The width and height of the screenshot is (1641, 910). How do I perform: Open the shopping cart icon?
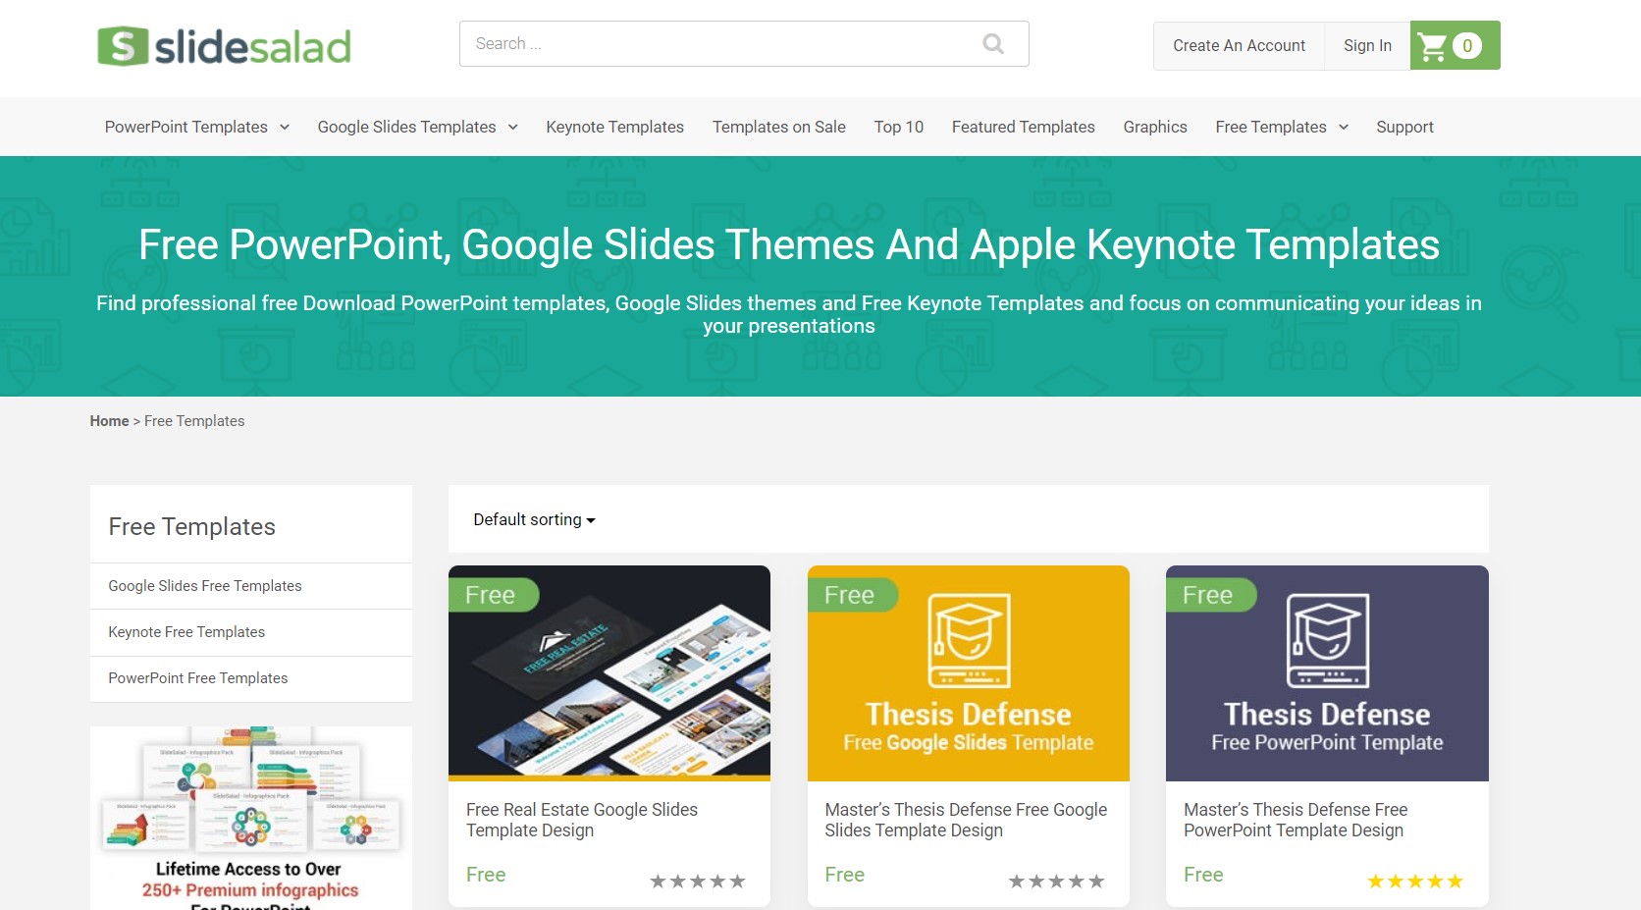[1433, 46]
